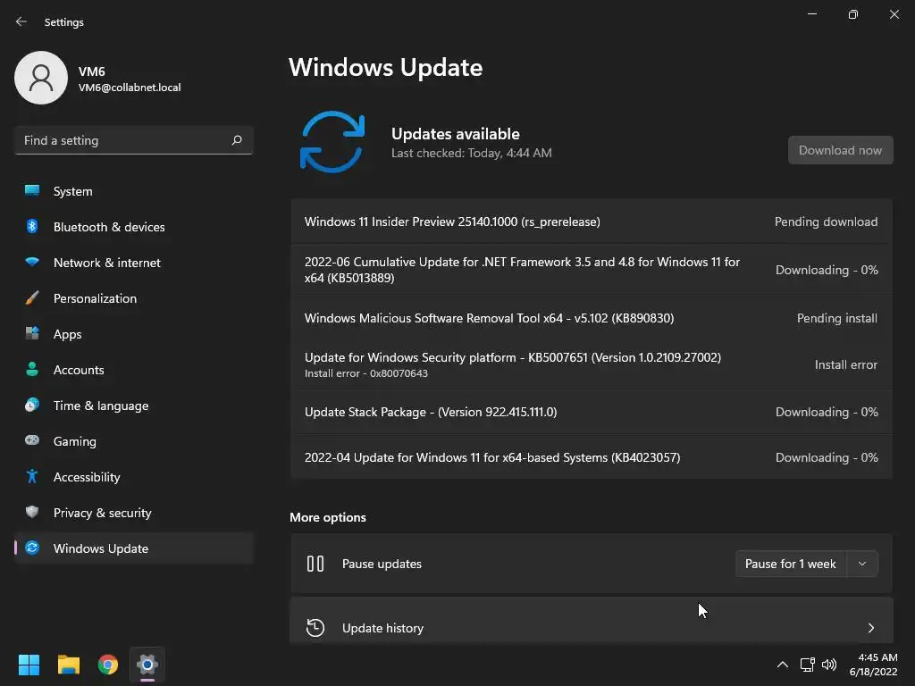This screenshot has width=915, height=686.
Task: Click VM6@collabnet.local email text
Action: [x=130, y=87]
